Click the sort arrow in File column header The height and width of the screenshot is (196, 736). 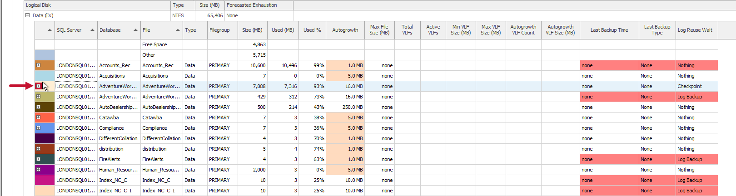178,30
